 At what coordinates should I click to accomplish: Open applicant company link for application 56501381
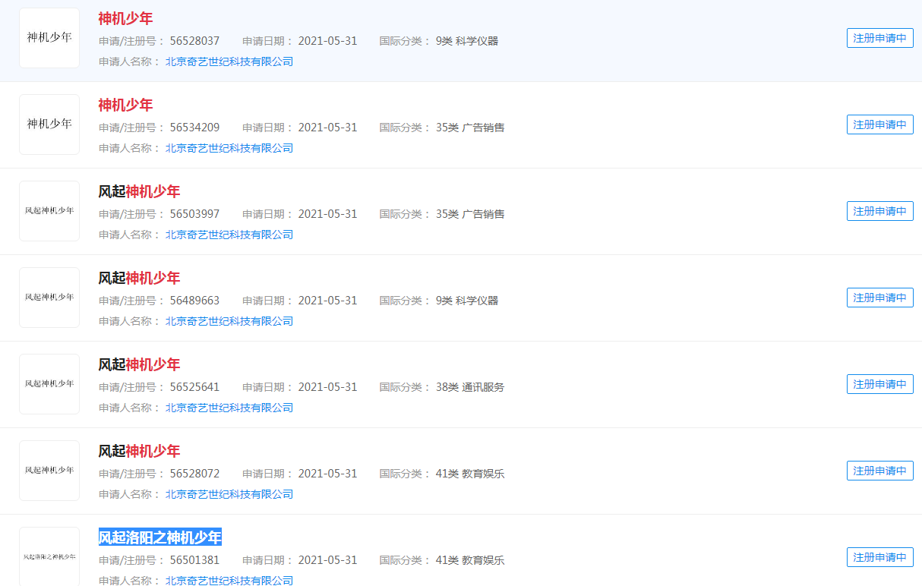coord(229,580)
